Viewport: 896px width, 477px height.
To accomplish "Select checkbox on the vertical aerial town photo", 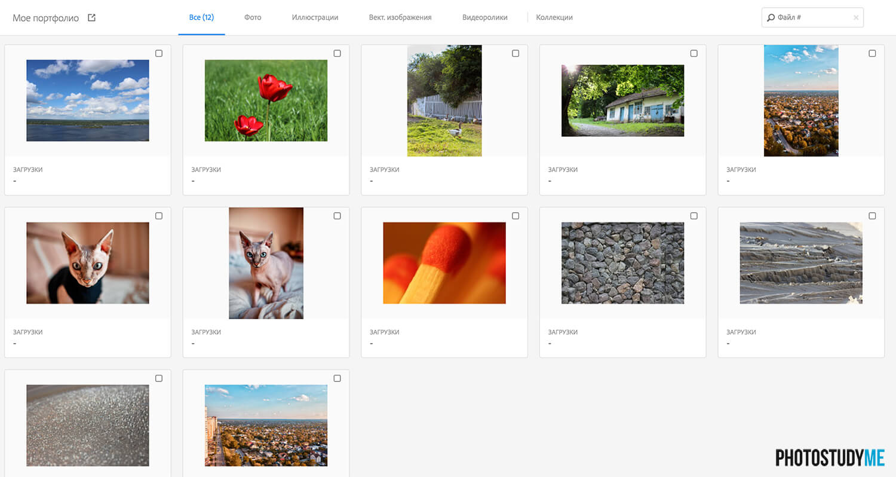I will (x=872, y=53).
